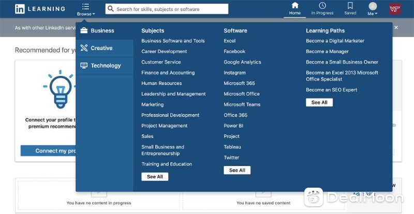The height and width of the screenshot is (214, 414).
Task: Open the Marketing subject
Action: pos(152,104)
